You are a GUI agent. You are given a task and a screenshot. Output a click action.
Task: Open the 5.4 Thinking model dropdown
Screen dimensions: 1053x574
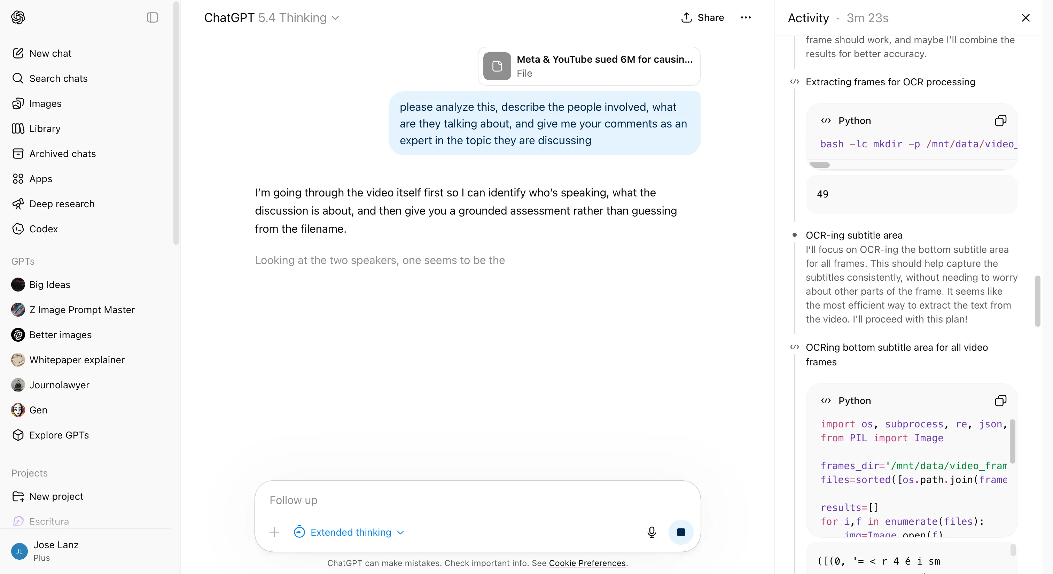pyautogui.click(x=299, y=17)
